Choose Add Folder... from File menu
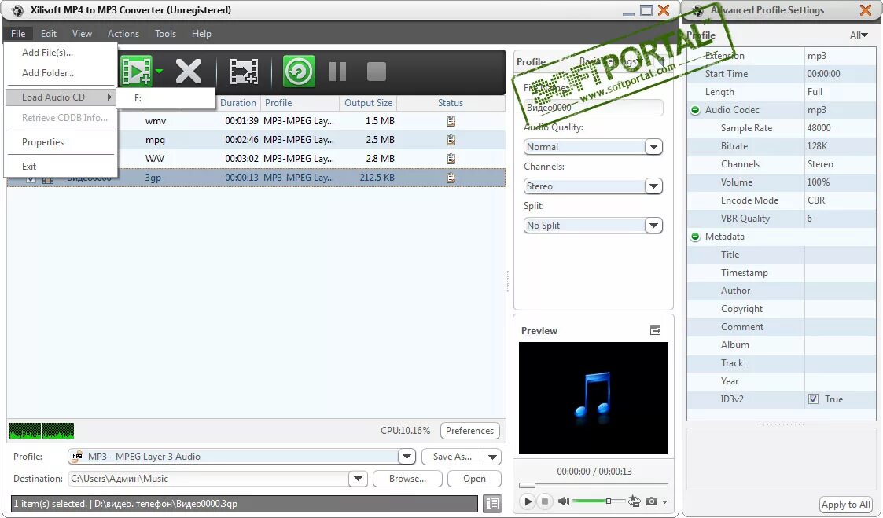 point(61,72)
